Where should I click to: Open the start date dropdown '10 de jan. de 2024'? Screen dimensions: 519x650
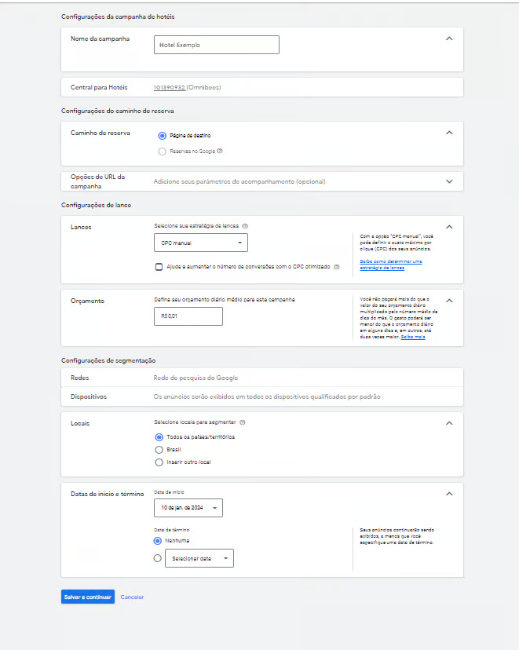pyautogui.click(x=188, y=508)
